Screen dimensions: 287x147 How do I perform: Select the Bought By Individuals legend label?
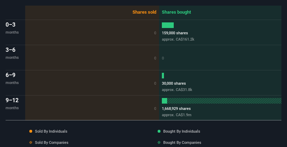(181, 131)
